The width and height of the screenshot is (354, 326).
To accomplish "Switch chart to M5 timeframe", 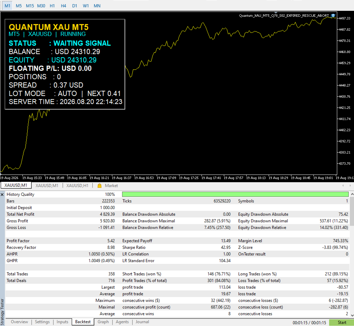I will point(19,6).
